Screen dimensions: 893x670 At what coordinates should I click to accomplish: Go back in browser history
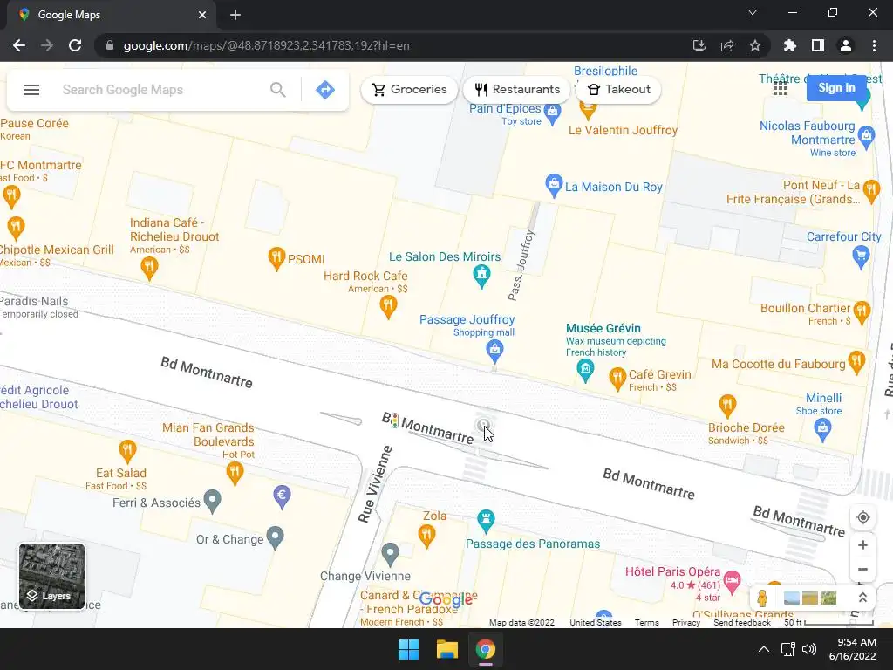coord(19,45)
